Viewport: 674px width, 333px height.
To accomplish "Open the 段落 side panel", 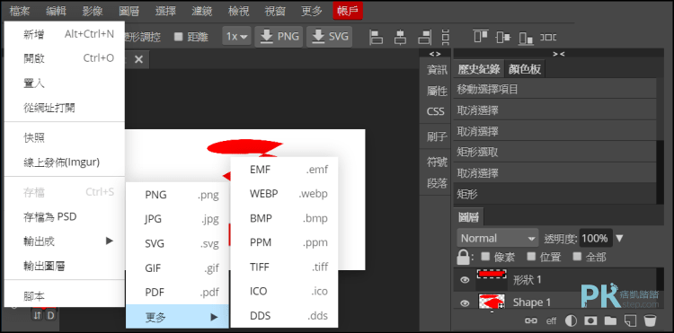I will (x=437, y=184).
